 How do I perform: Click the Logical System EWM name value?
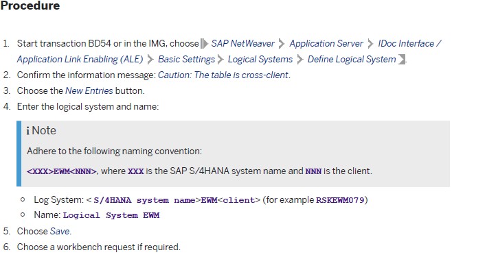[x=111, y=215]
